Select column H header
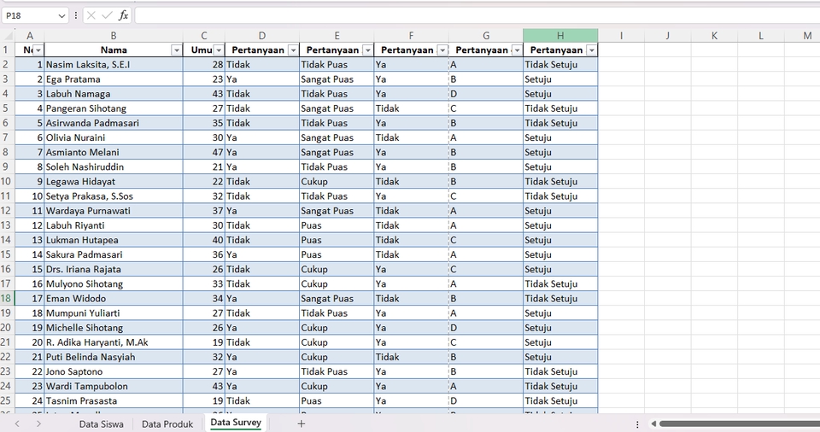This screenshot has width=820, height=432. [x=560, y=36]
